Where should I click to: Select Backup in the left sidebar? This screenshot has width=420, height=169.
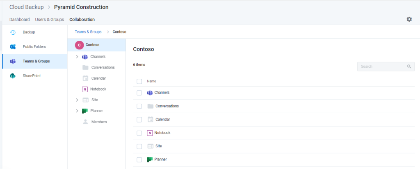pyautogui.click(x=34, y=32)
